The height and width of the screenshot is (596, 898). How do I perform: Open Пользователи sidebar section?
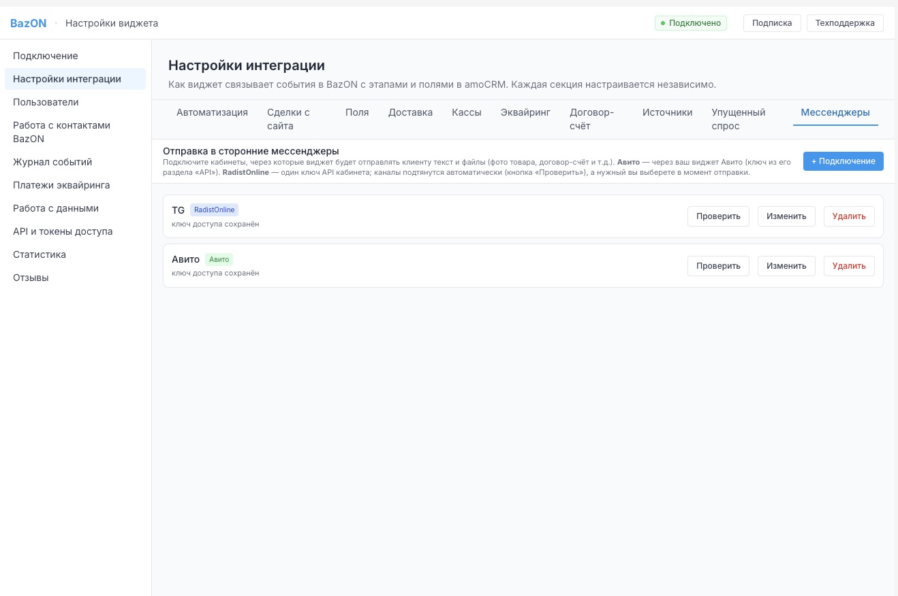(x=75, y=102)
